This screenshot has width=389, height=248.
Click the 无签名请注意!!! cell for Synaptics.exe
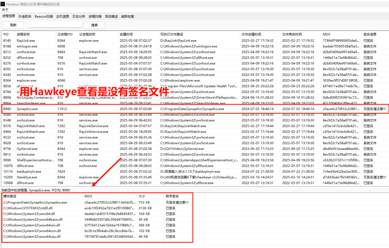(375, 109)
